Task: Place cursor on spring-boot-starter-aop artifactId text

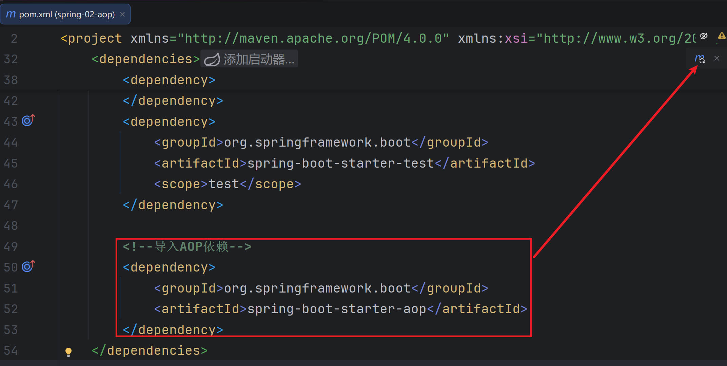Action: [x=336, y=309]
